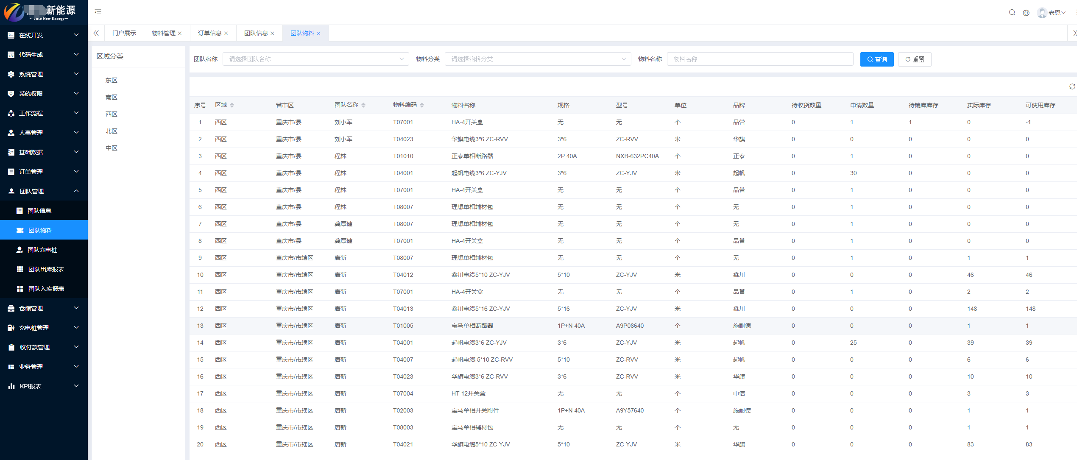
Task: Click the 工作流程 sidebar icon
Action: click(11, 113)
